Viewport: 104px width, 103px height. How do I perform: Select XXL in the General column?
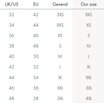pos(60,88)
